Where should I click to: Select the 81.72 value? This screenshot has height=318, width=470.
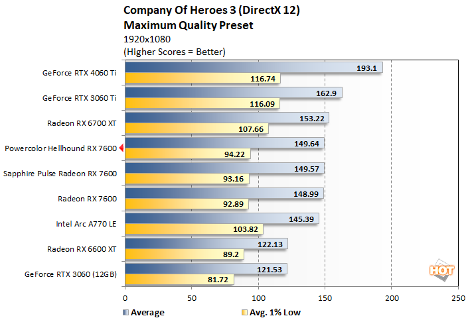218,280
